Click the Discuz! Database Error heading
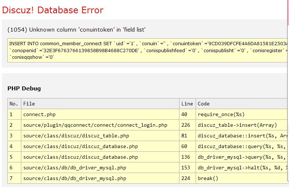Screen dimensions: 289x187 pyautogui.click(x=53, y=10)
